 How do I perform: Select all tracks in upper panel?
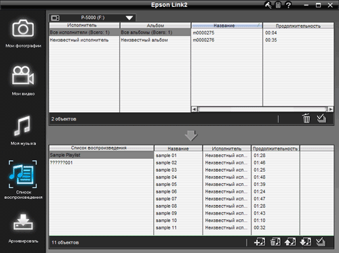click(321, 118)
